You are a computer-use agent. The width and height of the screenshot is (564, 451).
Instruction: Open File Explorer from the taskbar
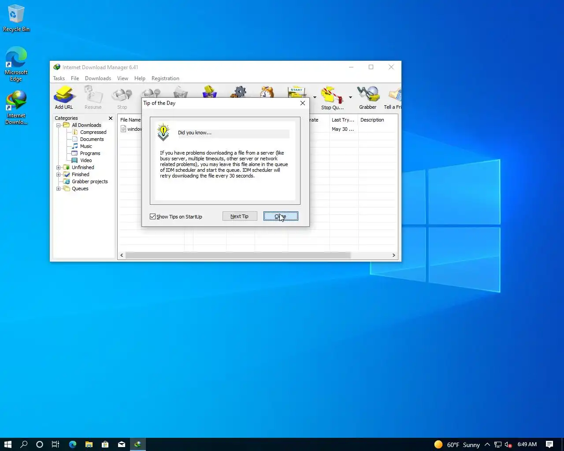point(89,444)
